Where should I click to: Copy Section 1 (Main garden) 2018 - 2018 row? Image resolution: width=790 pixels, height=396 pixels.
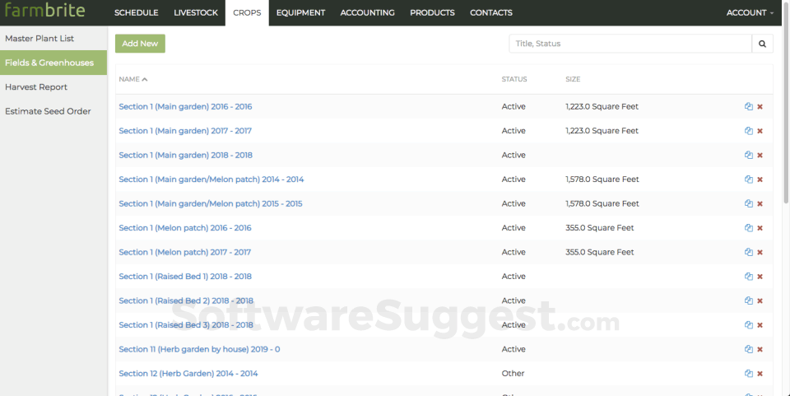point(748,155)
